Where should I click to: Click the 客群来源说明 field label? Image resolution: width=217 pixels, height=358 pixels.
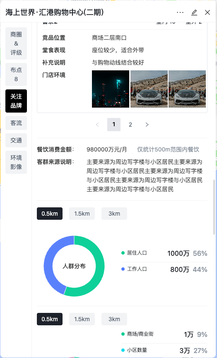click(x=55, y=162)
